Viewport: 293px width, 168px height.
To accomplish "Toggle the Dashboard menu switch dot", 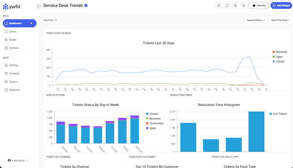I will [x=31, y=23].
